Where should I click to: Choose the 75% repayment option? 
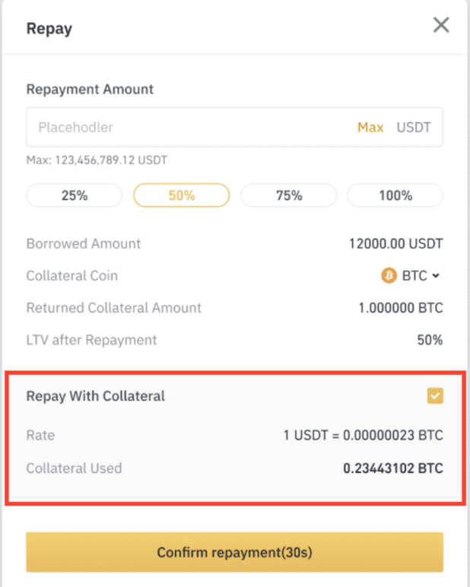[x=289, y=195]
